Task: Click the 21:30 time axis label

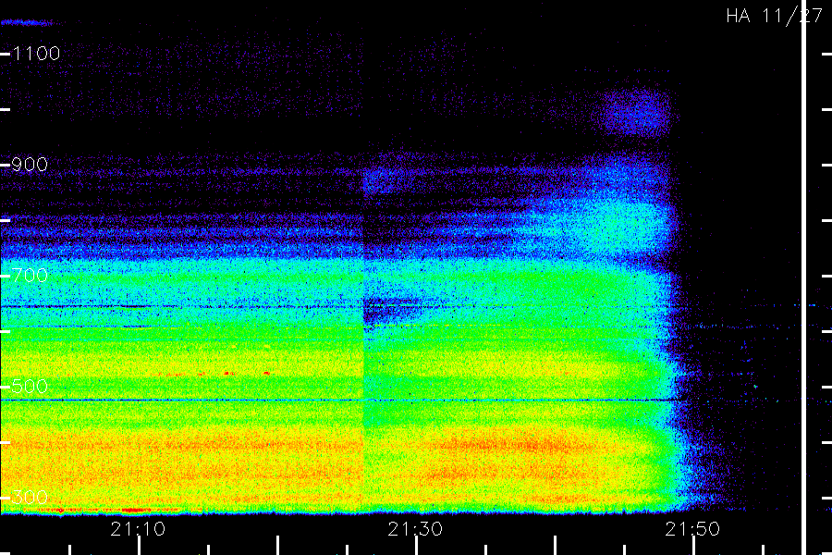Action: coord(415,529)
